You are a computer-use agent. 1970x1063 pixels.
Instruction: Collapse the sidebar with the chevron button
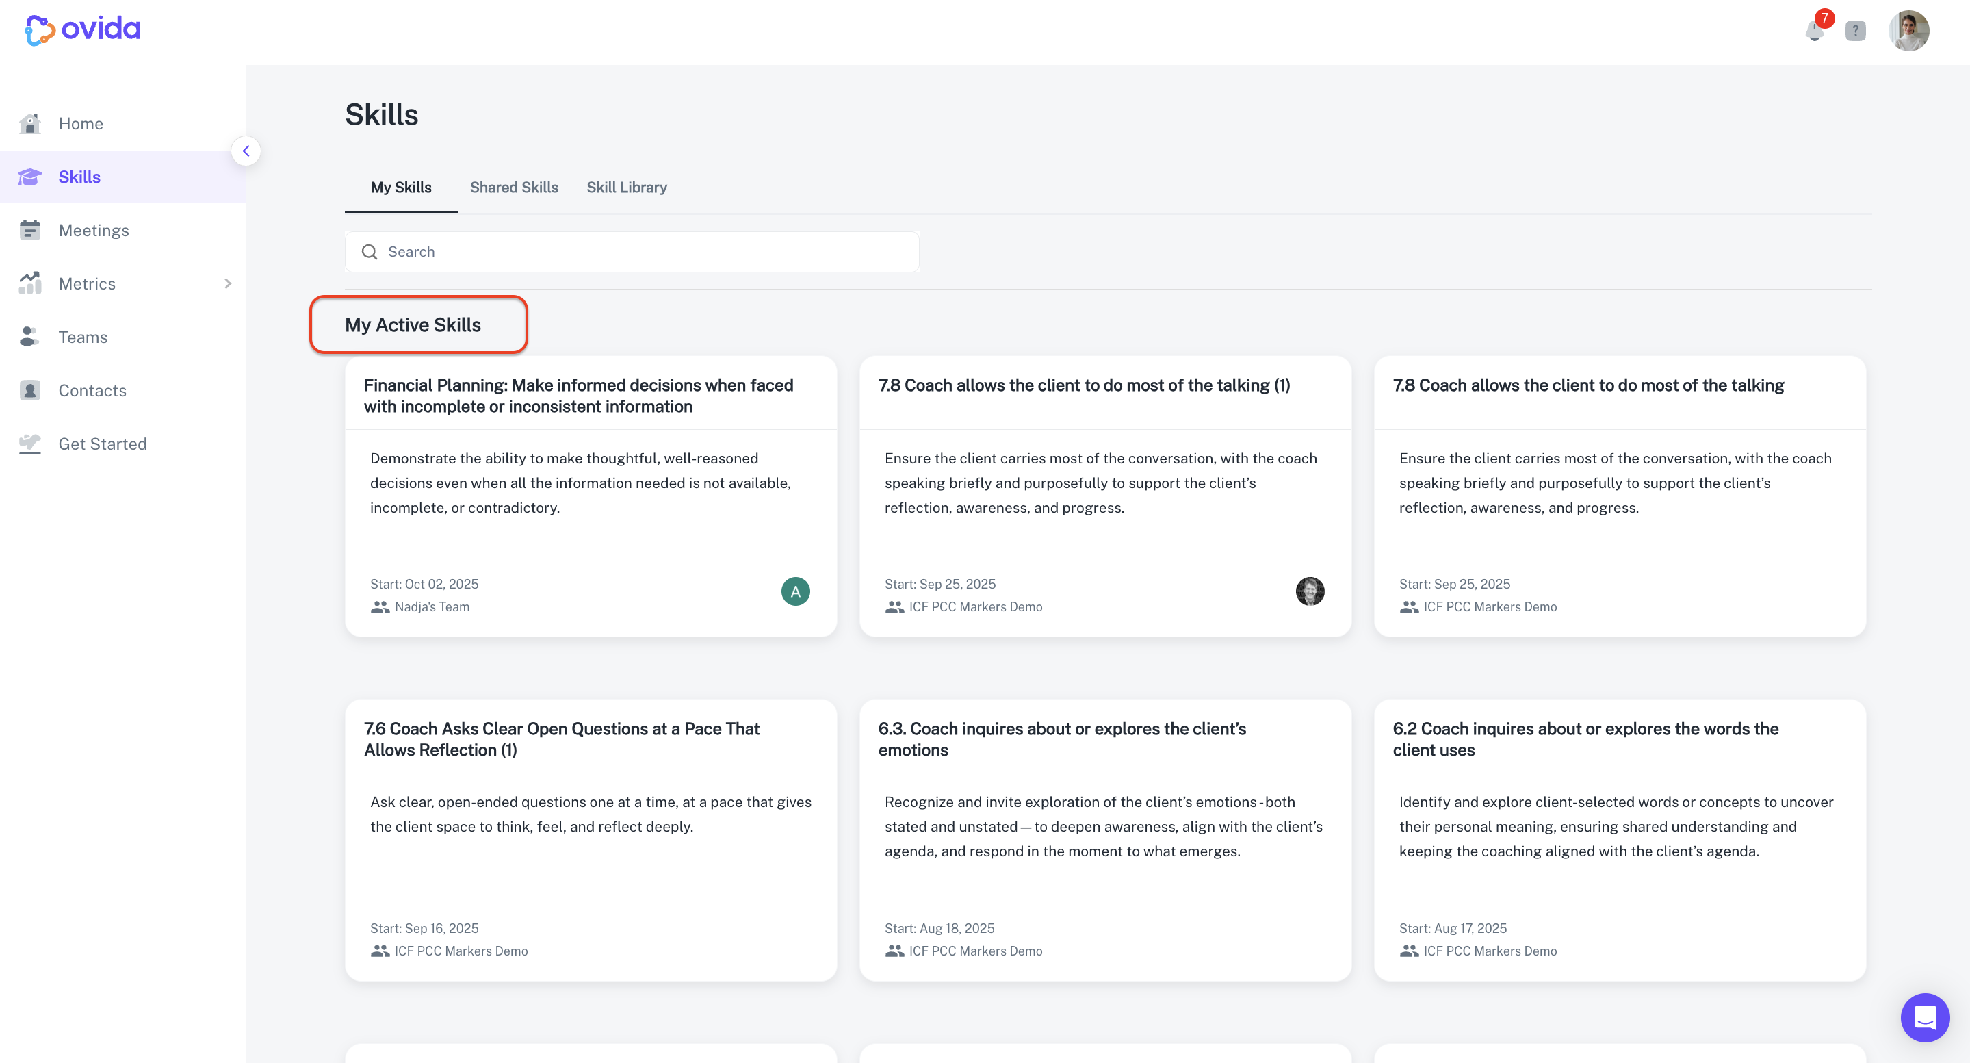(246, 151)
